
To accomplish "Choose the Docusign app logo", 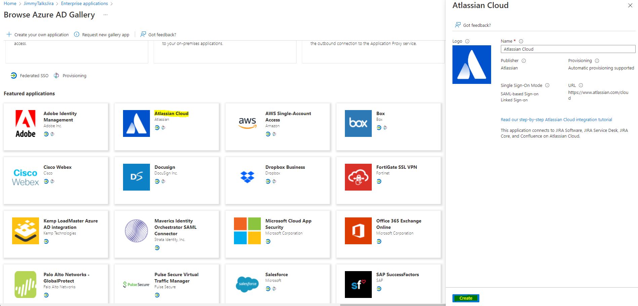I will tap(136, 177).
